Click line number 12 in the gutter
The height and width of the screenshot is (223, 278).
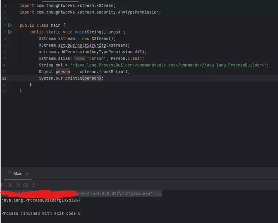pyautogui.click(x=4, y=78)
